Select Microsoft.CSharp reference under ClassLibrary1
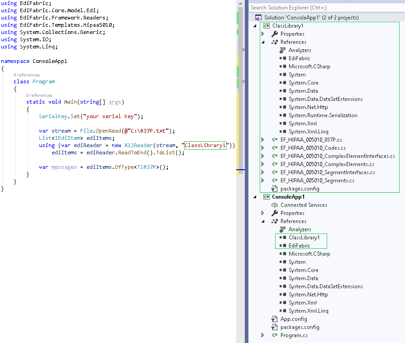Viewport: 405px width, 343px height. coord(310,67)
